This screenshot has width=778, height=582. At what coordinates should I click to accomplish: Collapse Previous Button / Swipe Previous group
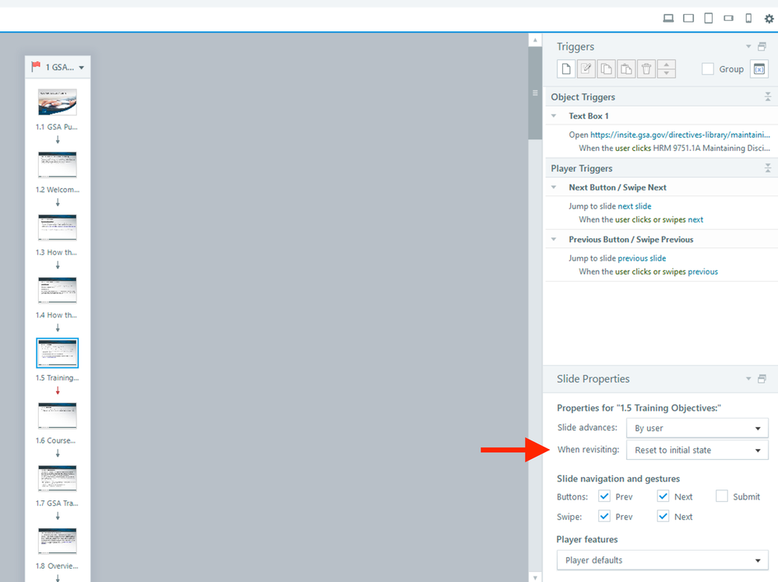pos(554,239)
